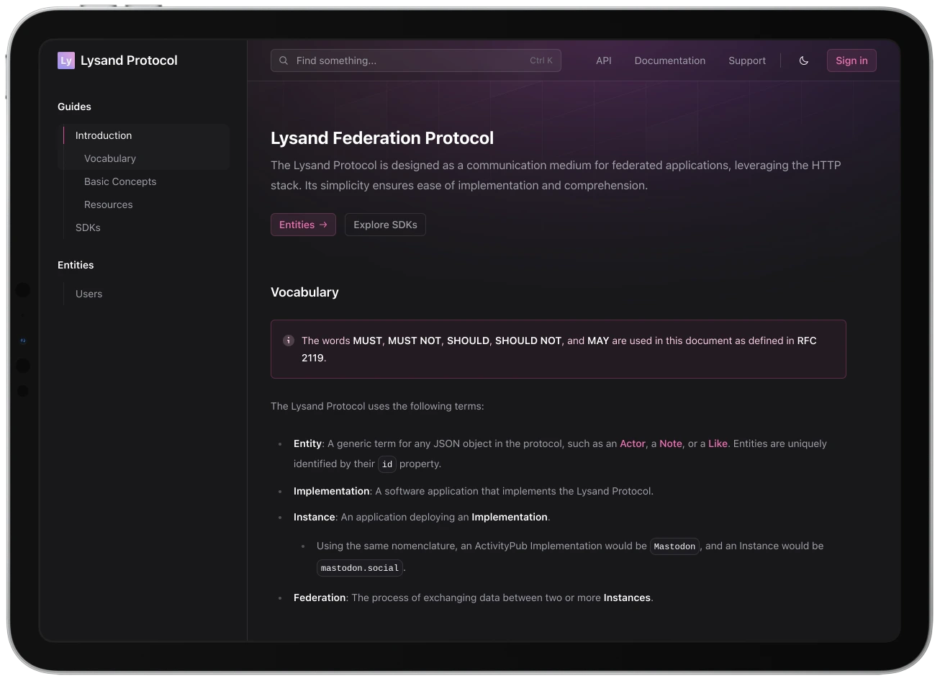This screenshot has width=940, height=681.
Task: Toggle dark mode with moon icon
Action: click(804, 60)
